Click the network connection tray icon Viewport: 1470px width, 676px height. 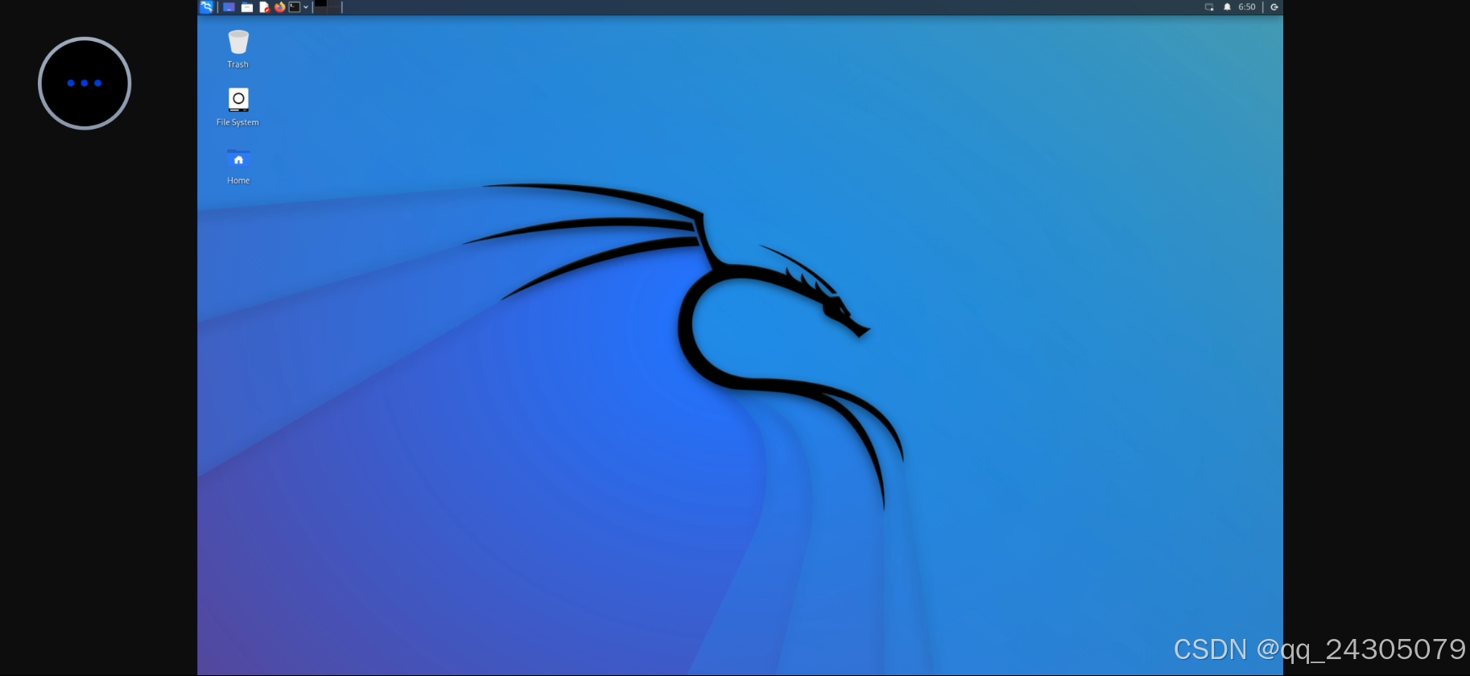pos(1209,7)
